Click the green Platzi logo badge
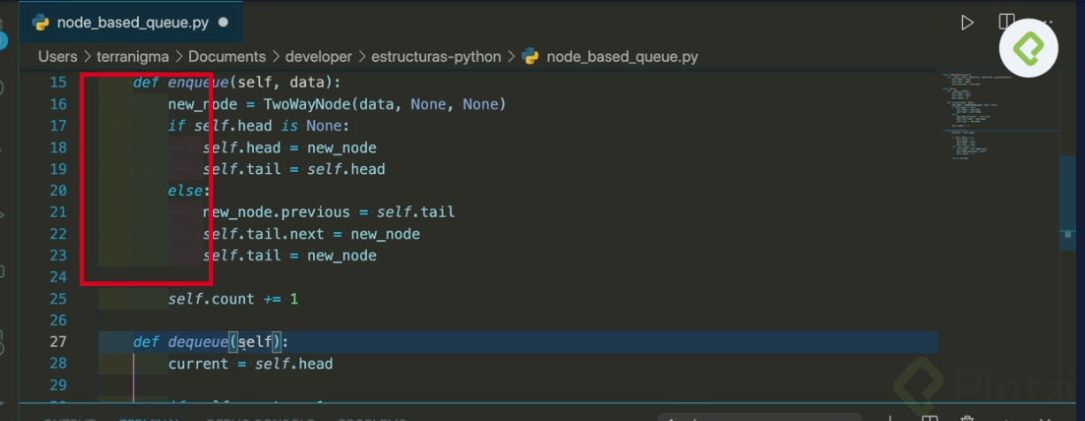The height and width of the screenshot is (421, 1085). (1028, 47)
